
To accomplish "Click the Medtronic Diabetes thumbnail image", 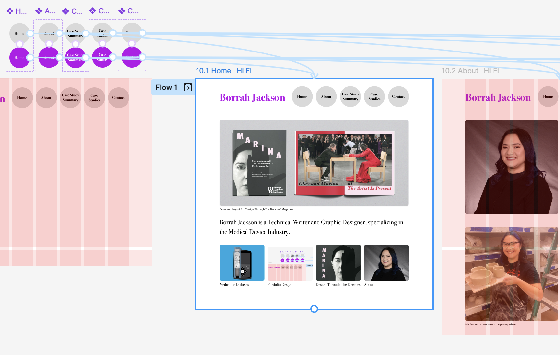I will 242,262.
